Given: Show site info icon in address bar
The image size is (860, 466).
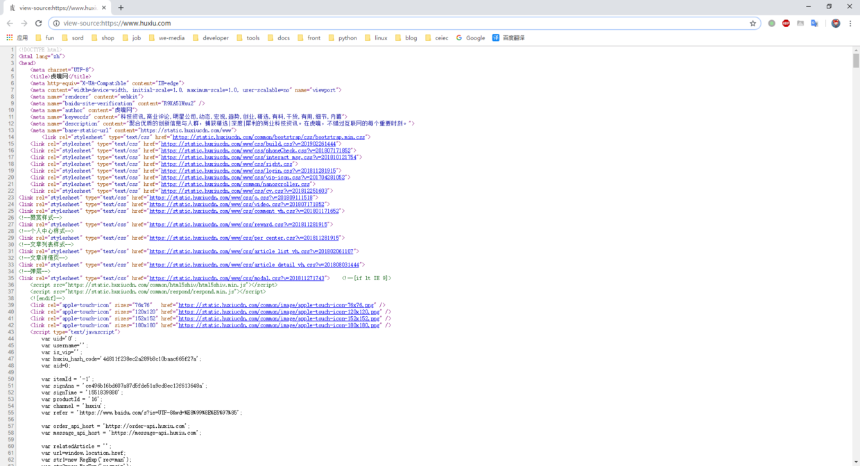Looking at the screenshot, I should (x=57, y=23).
